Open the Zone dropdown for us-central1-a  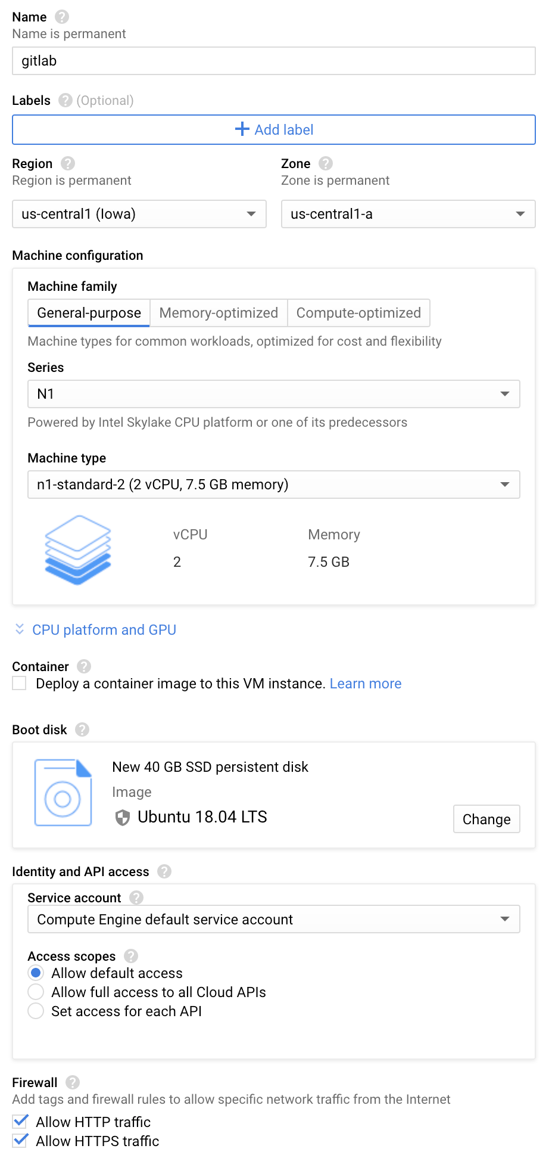[x=408, y=214]
